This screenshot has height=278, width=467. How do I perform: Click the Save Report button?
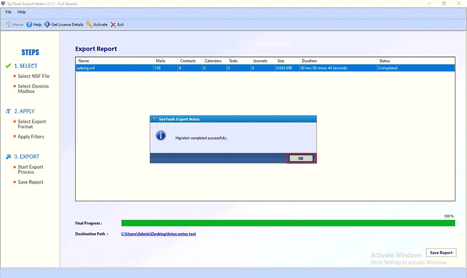click(x=441, y=252)
